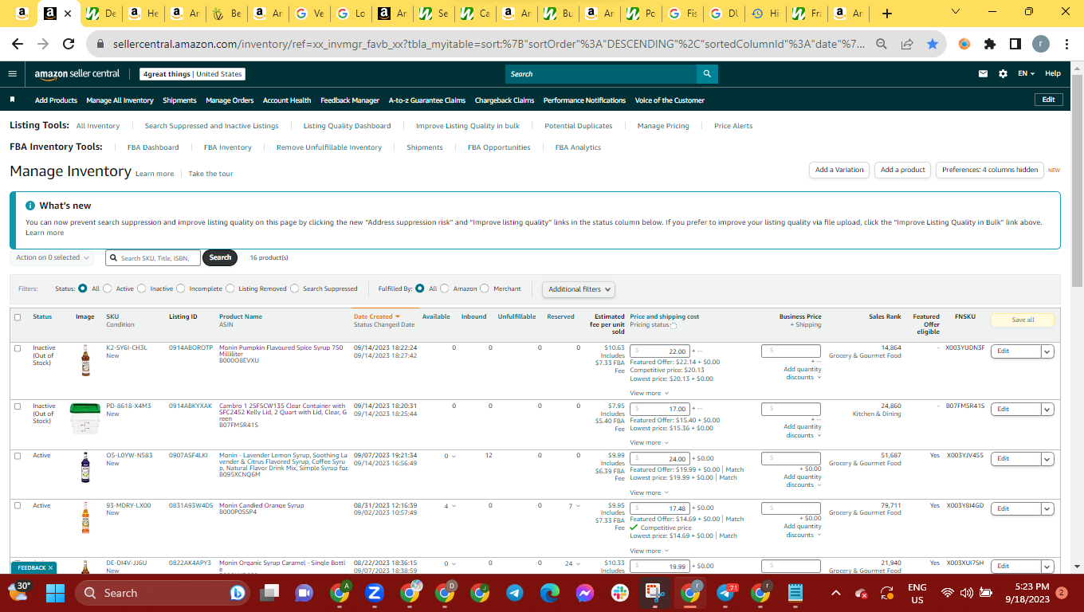Viewport: 1084px width, 612px height.
Task: Select the Search Suppressed status radio button
Action: pyautogui.click(x=295, y=288)
